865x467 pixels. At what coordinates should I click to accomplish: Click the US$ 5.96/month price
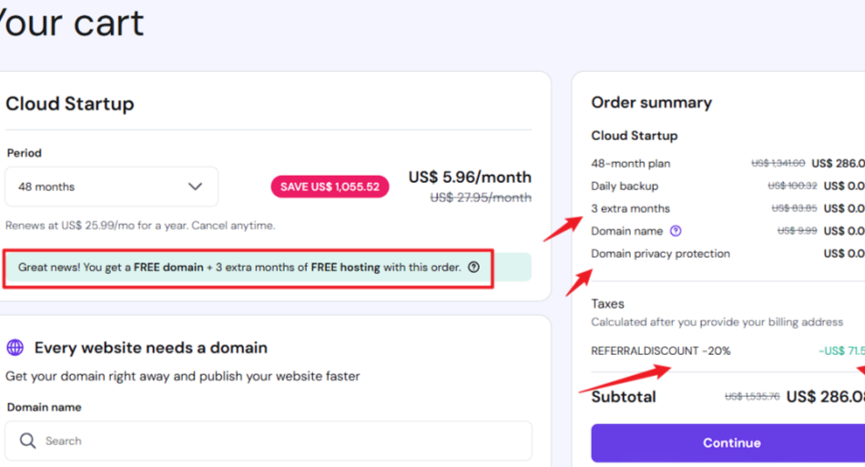click(x=469, y=177)
